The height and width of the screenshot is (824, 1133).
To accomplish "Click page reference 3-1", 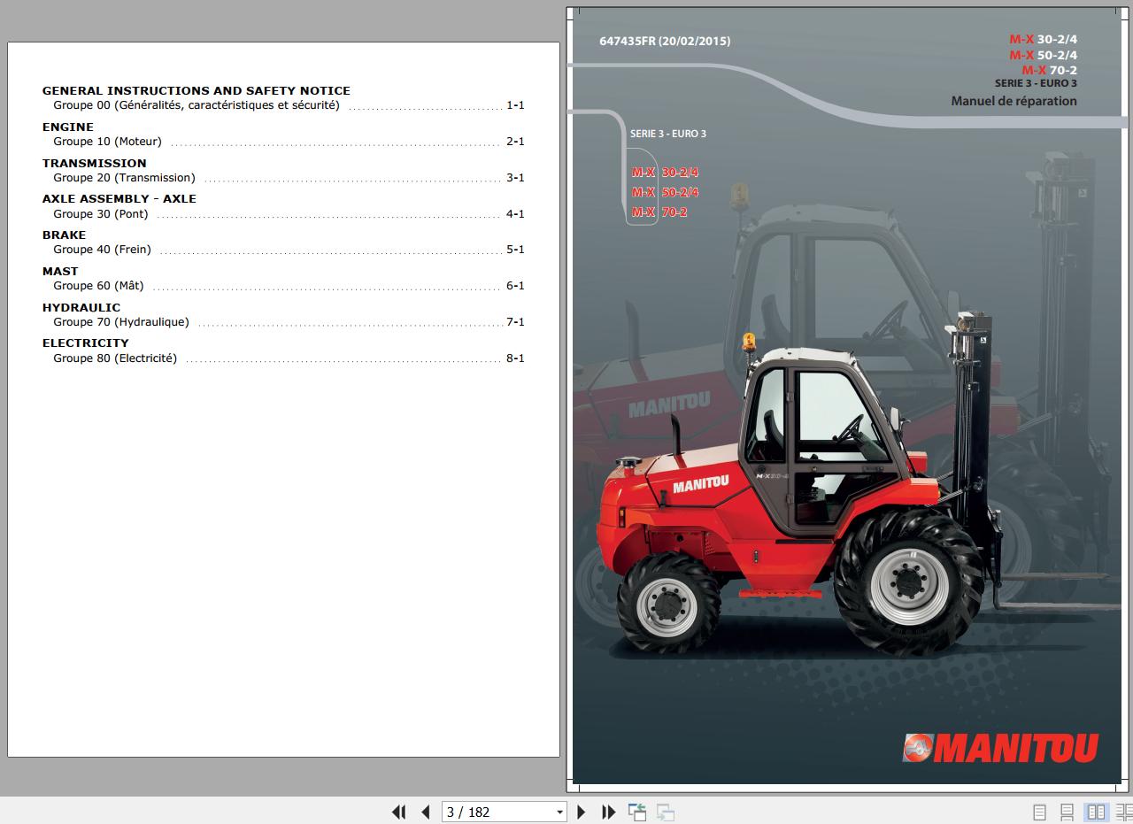I will pyautogui.click(x=515, y=178).
